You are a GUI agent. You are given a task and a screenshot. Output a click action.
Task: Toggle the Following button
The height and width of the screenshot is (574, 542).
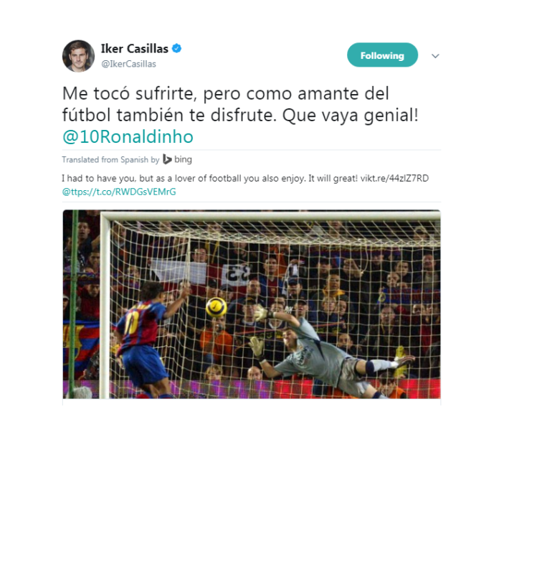(x=382, y=55)
